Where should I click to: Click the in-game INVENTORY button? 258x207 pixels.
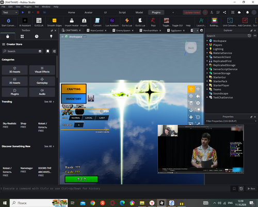point(74,99)
